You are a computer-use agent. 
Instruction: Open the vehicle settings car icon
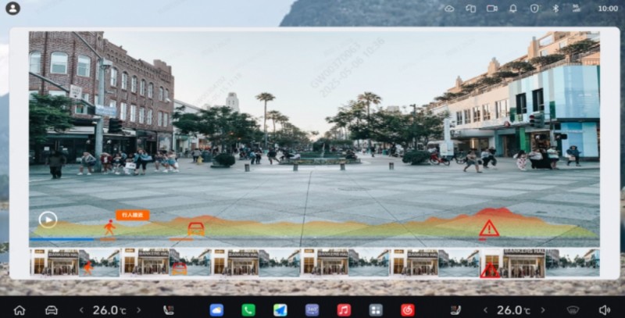52,310
